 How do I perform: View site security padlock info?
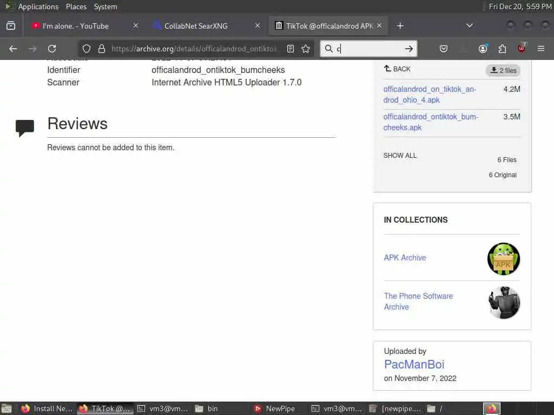(x=102, y=49)
